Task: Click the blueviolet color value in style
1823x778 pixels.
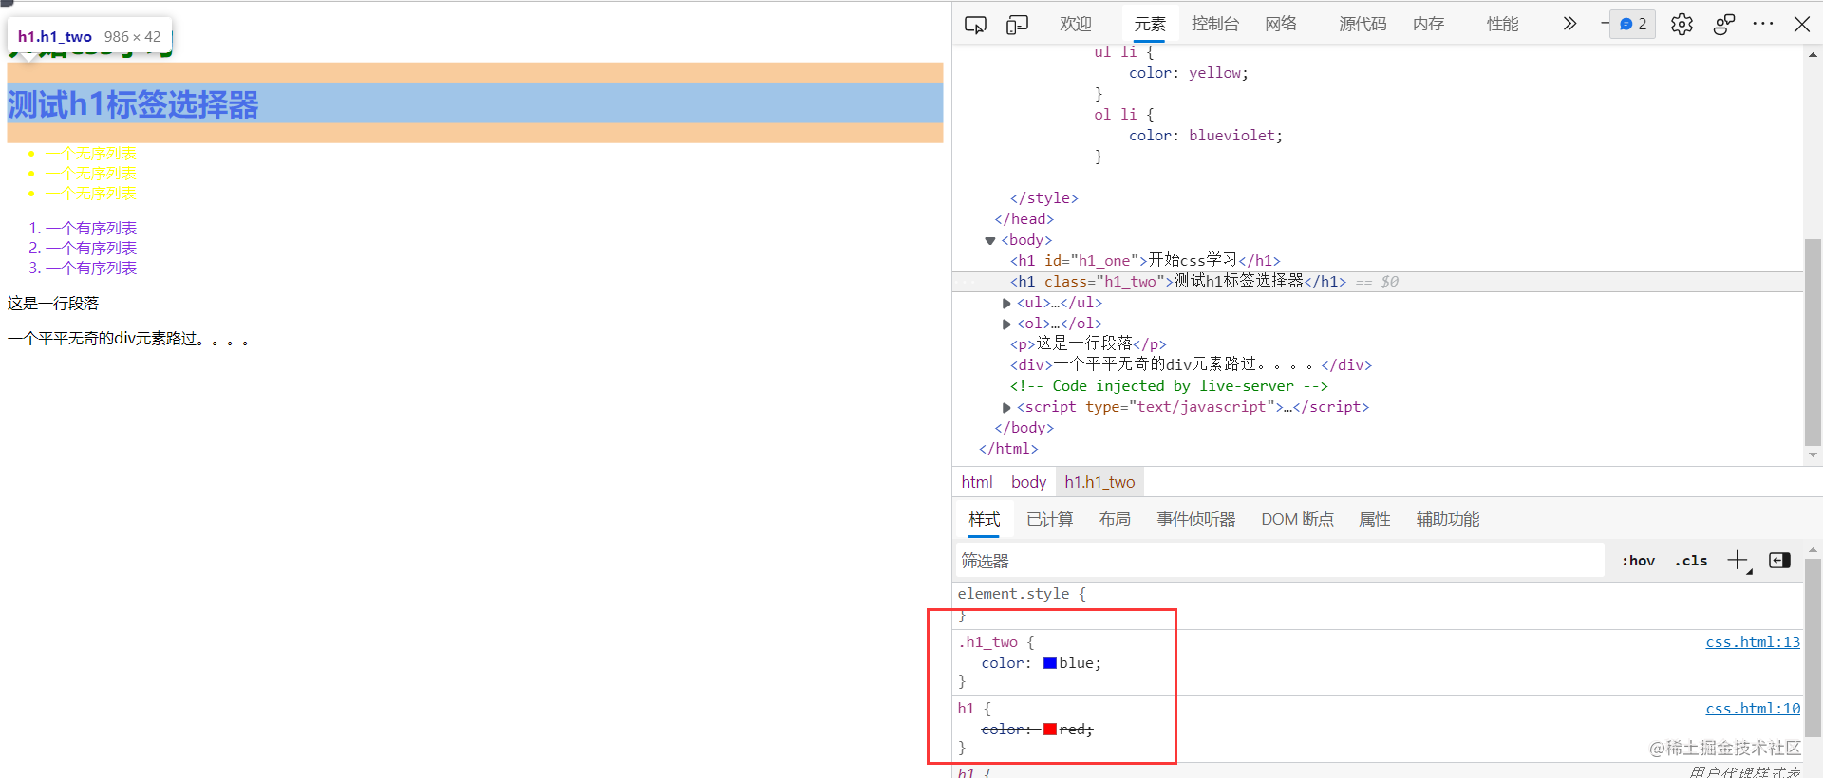Action: tap(1231, 136)
